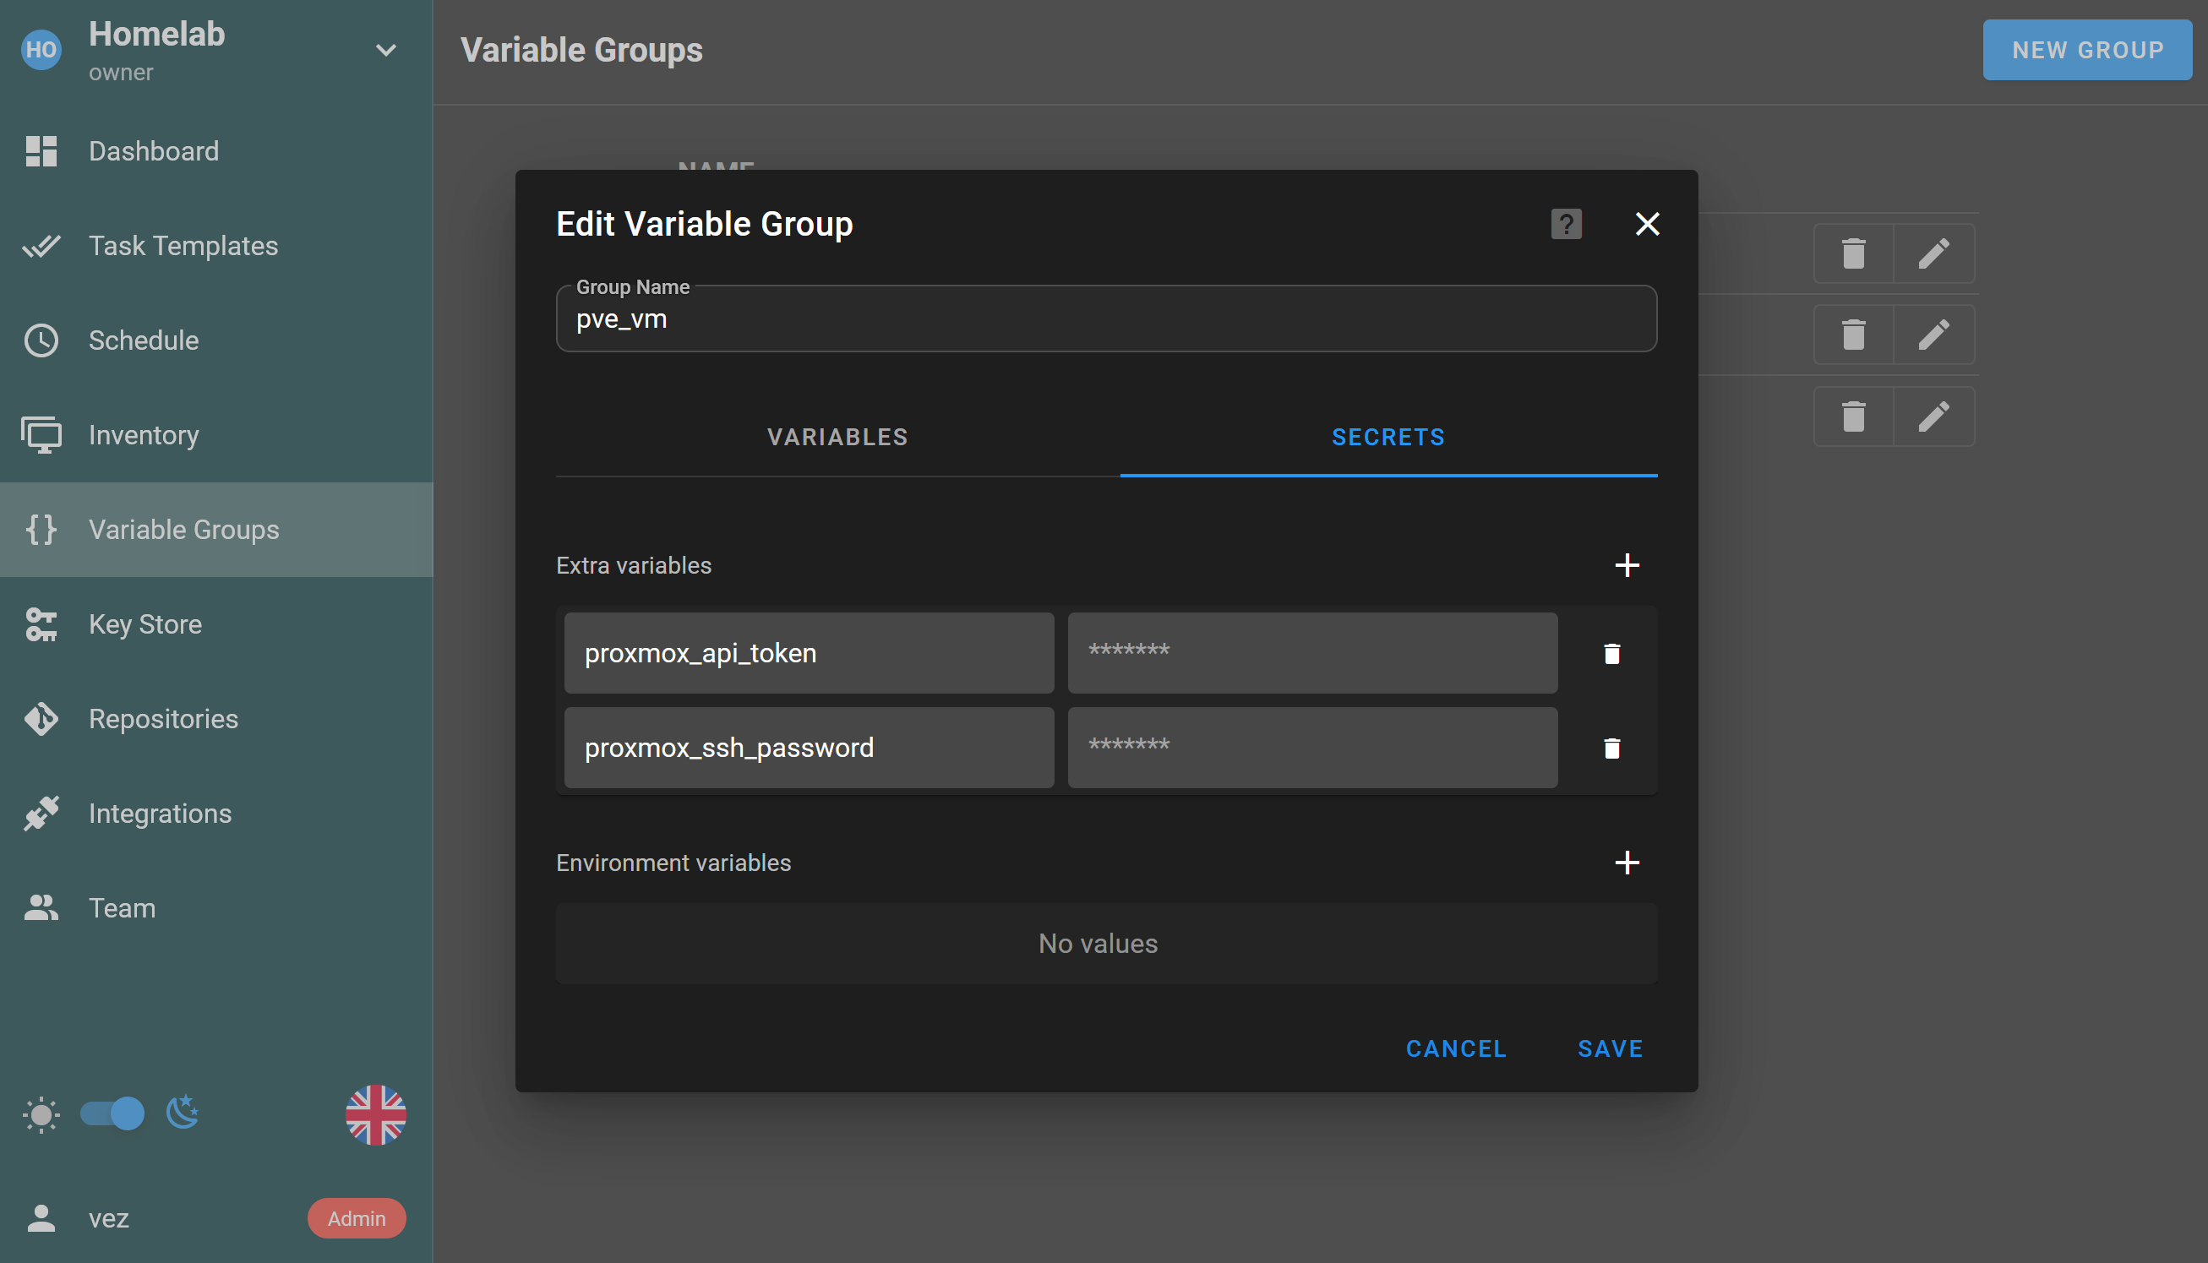Image resolution: width=2208 pixels, height=1263 pixels.
Task: Switch to the VARIABLES tab
Action: click(837, 438)
